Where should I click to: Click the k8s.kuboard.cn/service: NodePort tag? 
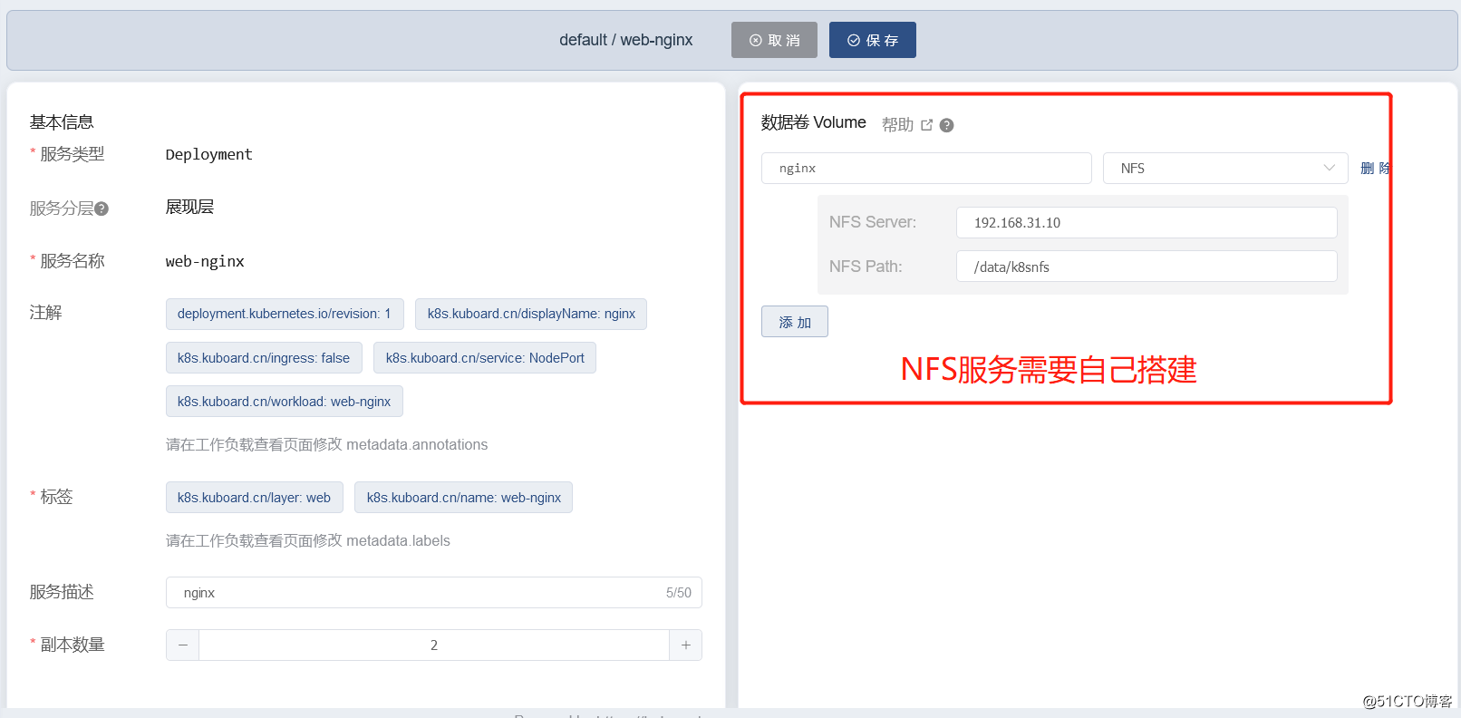[485, 357]
